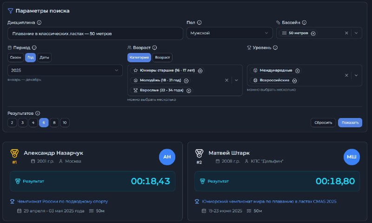Remove the Международные level tag
The image size is (372, 223).
pos(298,71)
